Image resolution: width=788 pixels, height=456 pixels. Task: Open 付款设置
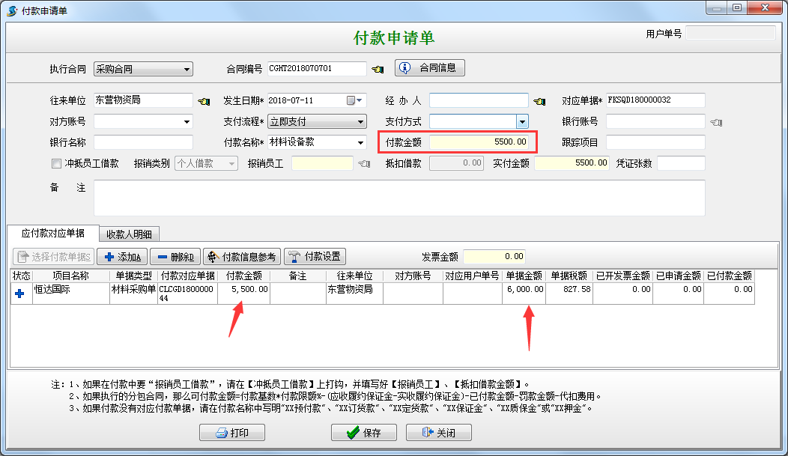click(x=315, y=257)
